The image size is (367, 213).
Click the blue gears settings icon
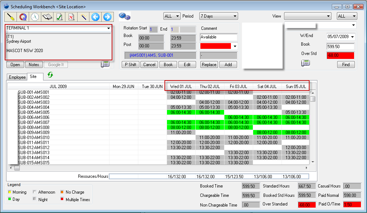pyautogui.click(x=125, y=17)
